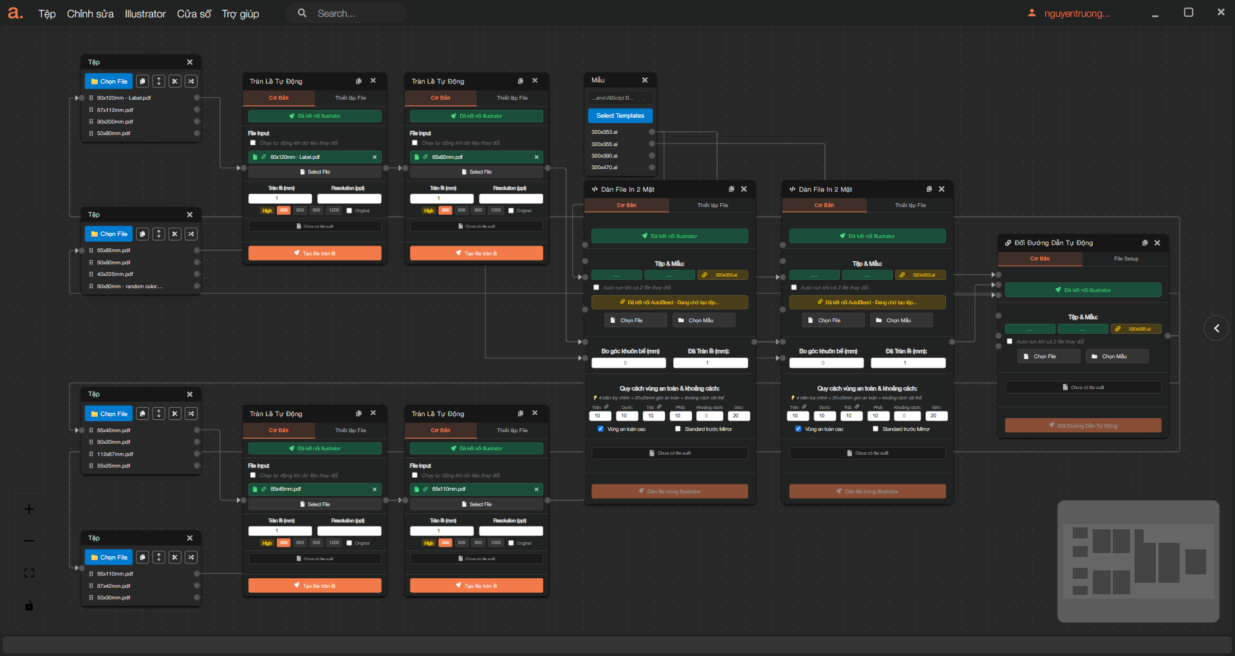
Task: Click the Select Templates button
Action: 620,116
